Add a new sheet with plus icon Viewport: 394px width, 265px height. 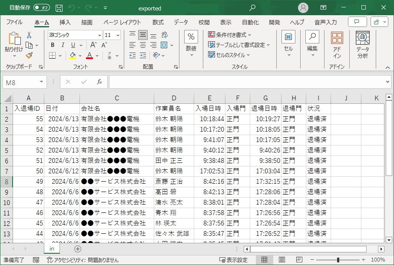click(x=78, y=249)
